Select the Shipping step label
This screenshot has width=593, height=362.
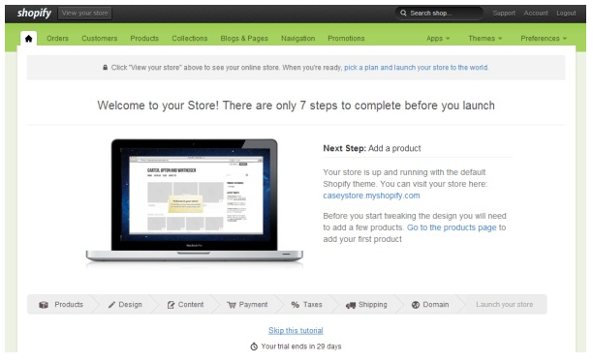pos(372,305)
